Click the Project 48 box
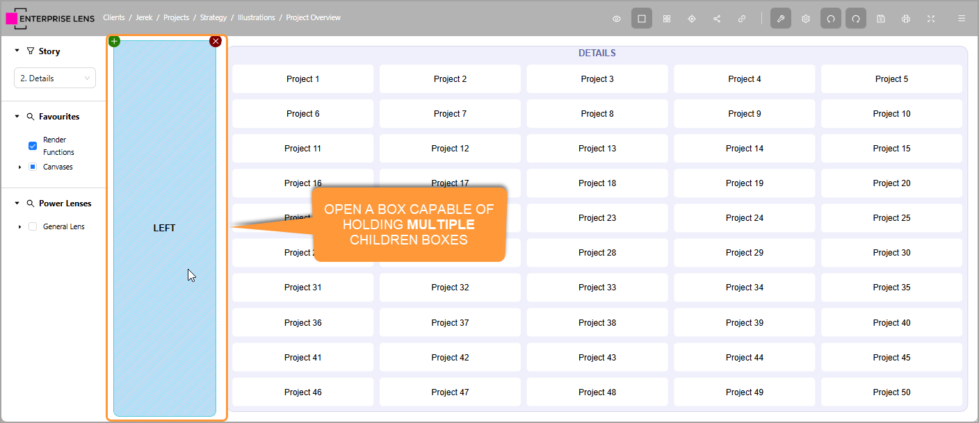Viewport: 979px width, 423px height. [x=597, y=392]
